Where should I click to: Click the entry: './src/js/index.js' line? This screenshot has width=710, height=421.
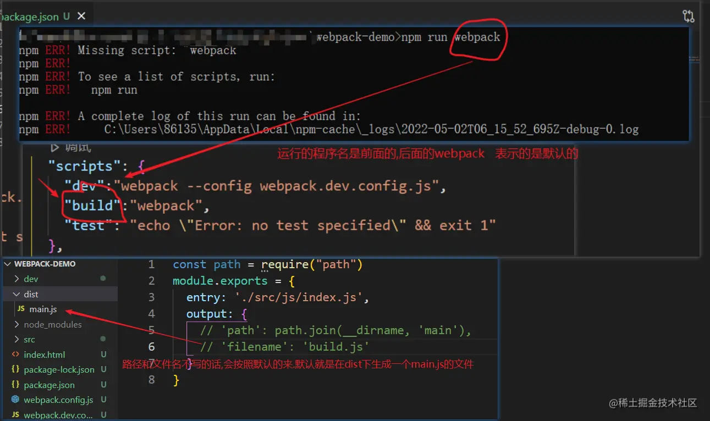coord(278,297)
